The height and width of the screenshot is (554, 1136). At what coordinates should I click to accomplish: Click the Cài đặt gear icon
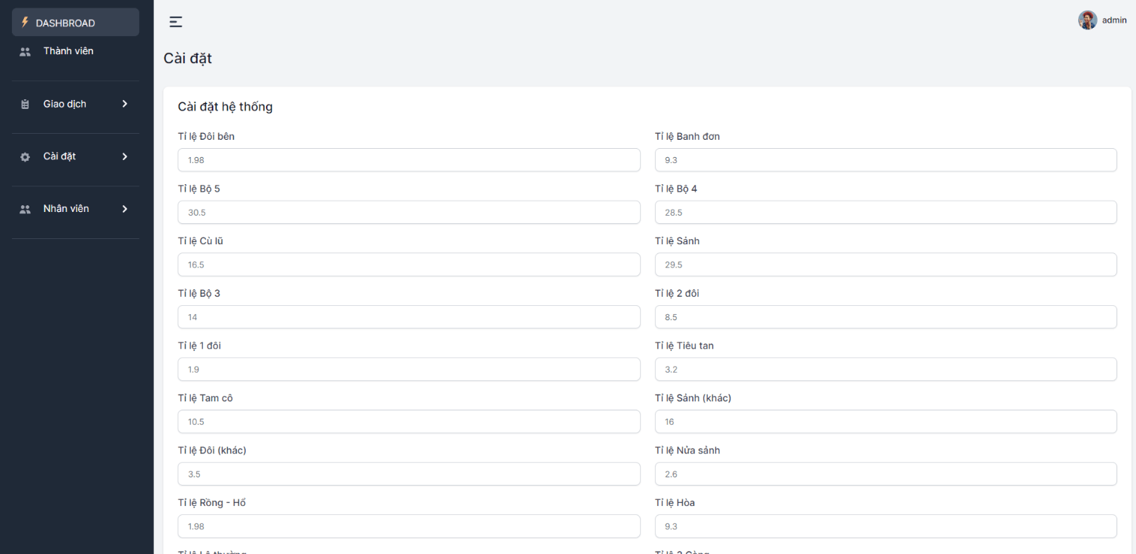[25, 157]
